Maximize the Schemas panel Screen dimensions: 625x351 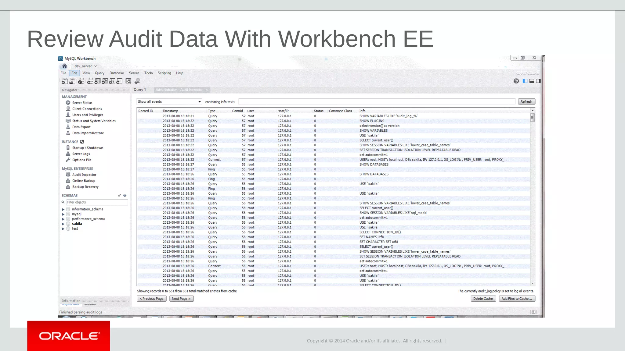click(119, 195)
